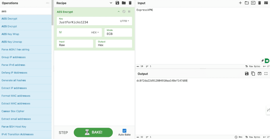Click the BAKE! button
This screenshot has width=270, height=139.
(x=93, y=132)
